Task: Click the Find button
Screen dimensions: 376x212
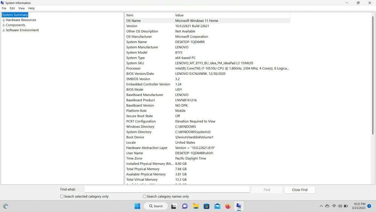Action: pos(267,190)
